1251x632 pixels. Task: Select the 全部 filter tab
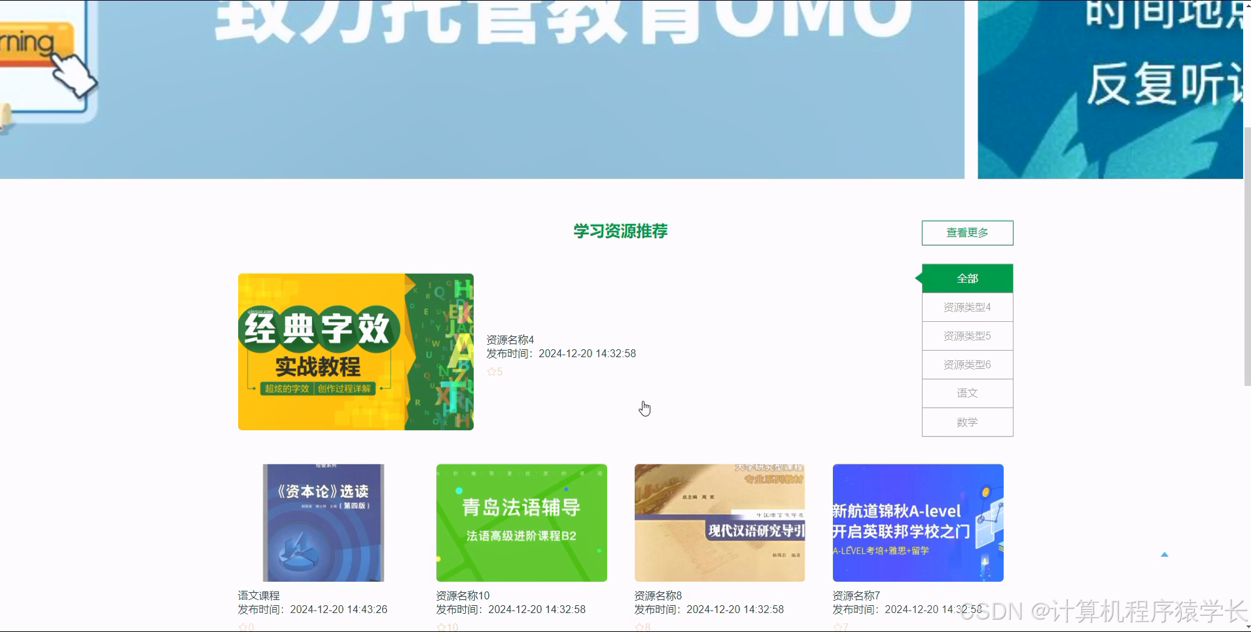(x=967, y=278)
